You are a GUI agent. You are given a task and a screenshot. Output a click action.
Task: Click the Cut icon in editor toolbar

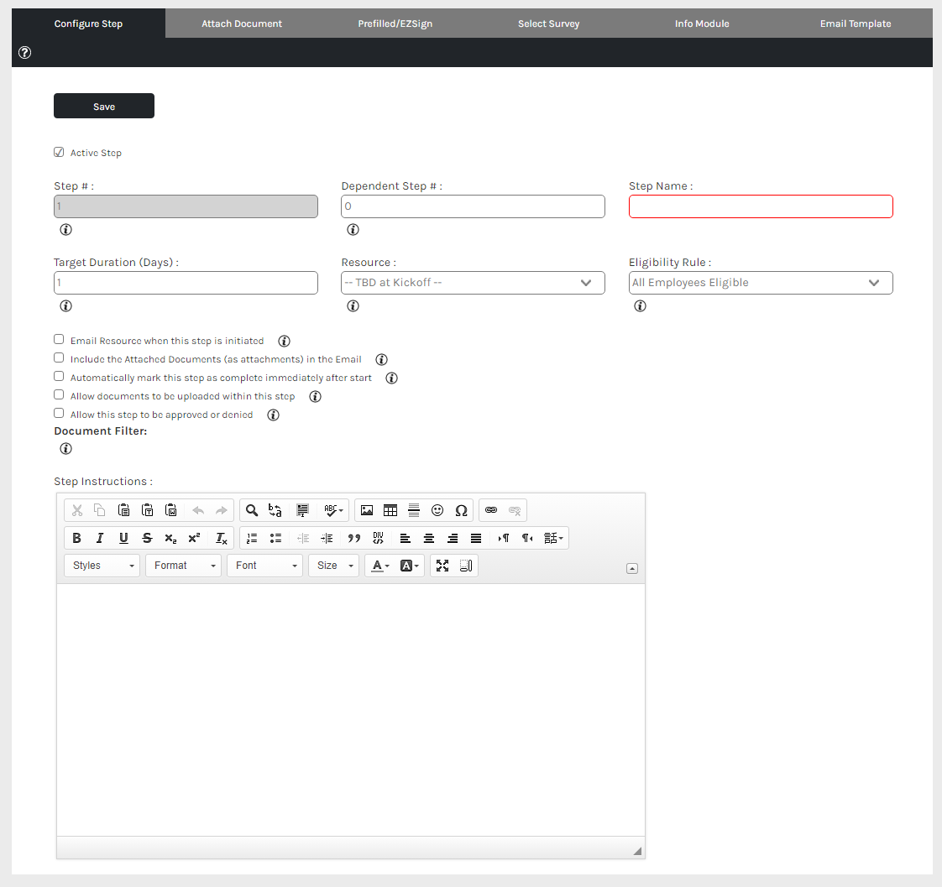click(x=77, y=510)
